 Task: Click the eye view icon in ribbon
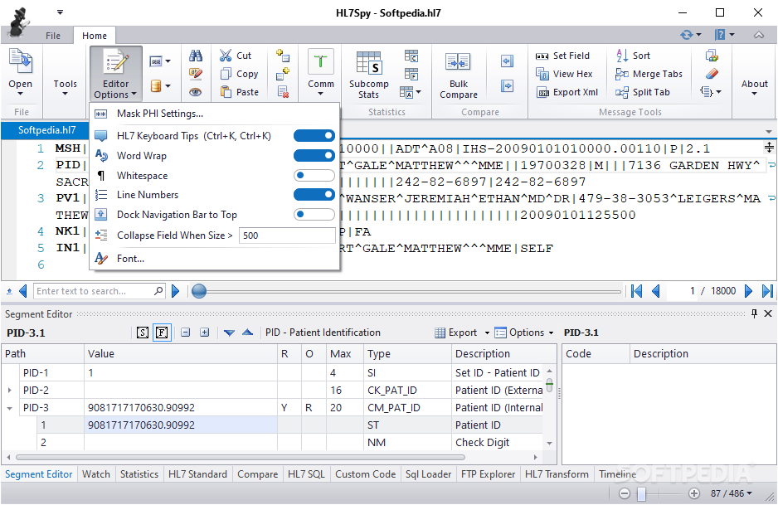click(196, 92)
